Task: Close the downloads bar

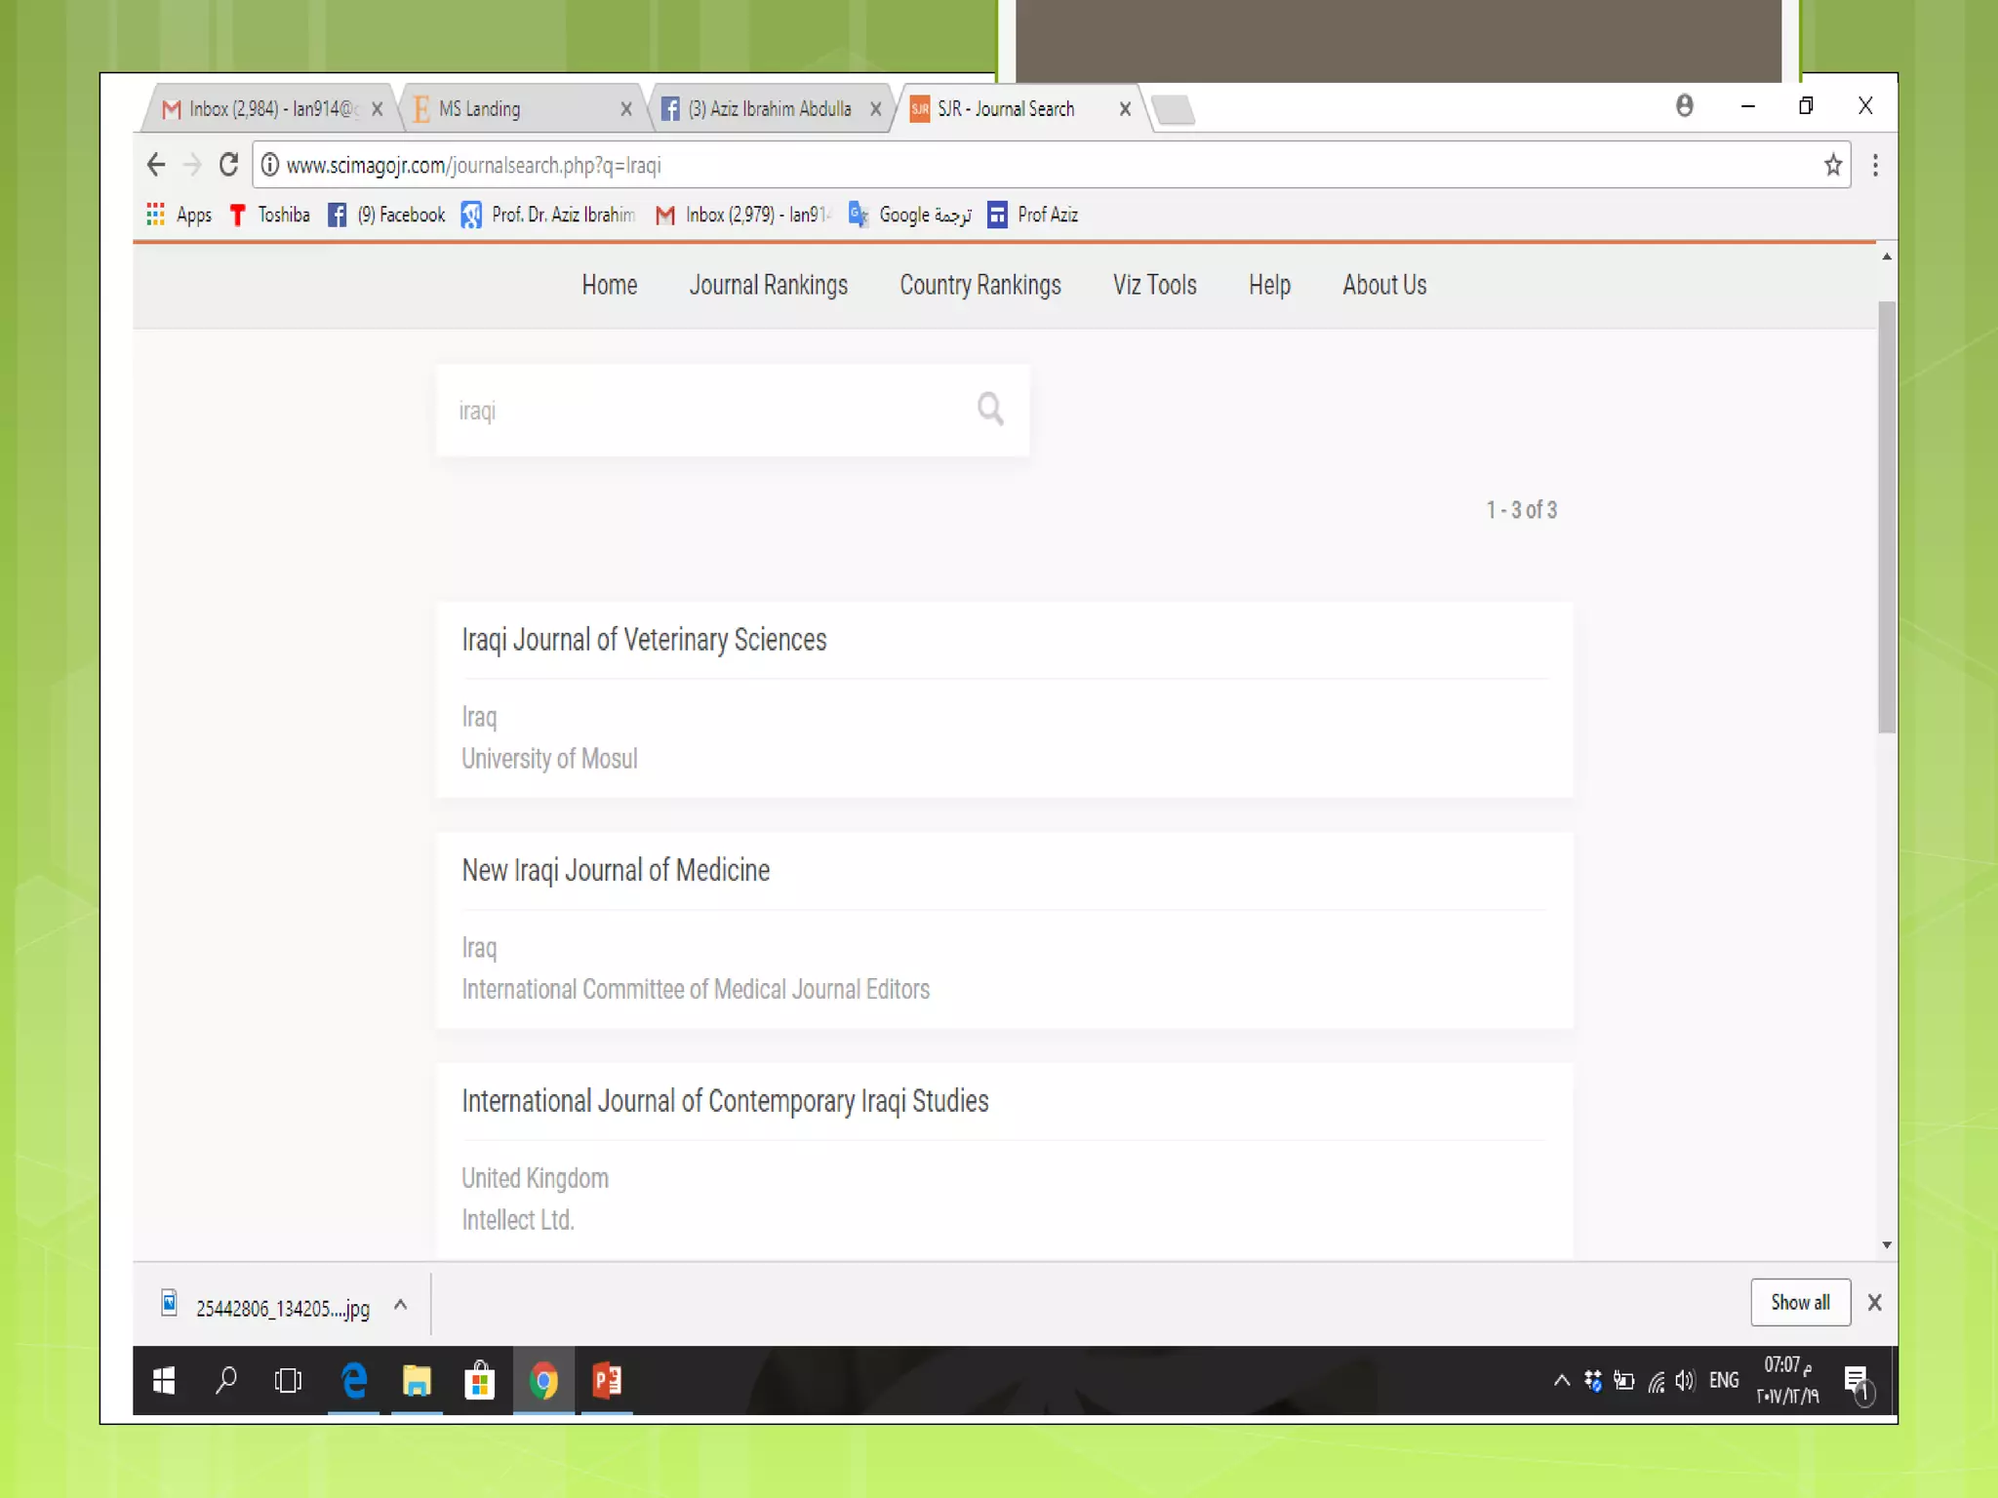Action: click(x=1874, y=1302)
